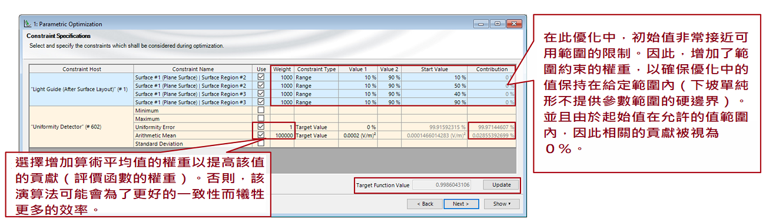Click Uniformity Error Target Value type cell
Screen dimensions: 766x222
[x=316, y=127]
